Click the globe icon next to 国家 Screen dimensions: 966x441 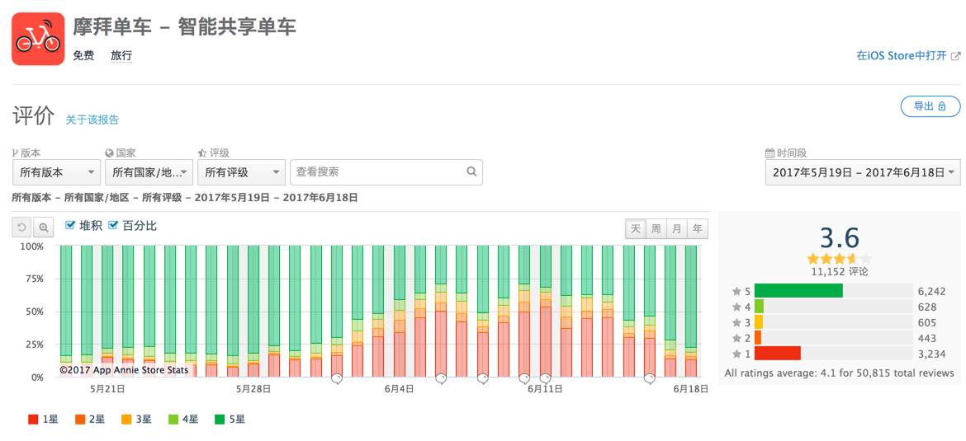tap(109, 153)
